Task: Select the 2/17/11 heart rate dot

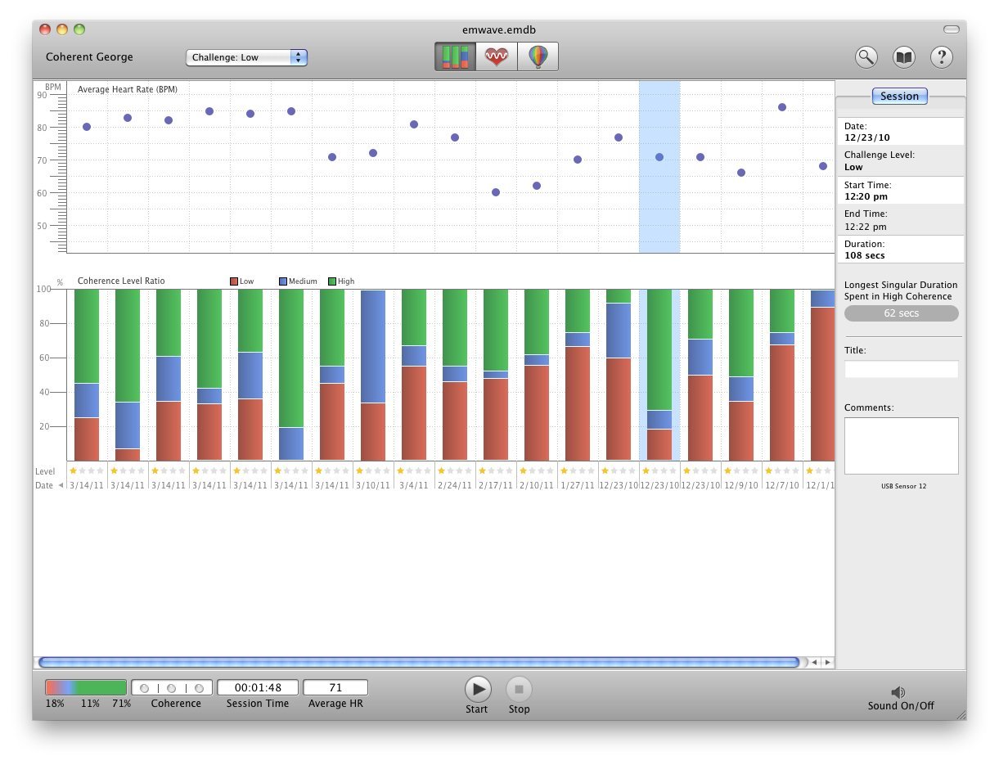Action: tap(496, 192)
